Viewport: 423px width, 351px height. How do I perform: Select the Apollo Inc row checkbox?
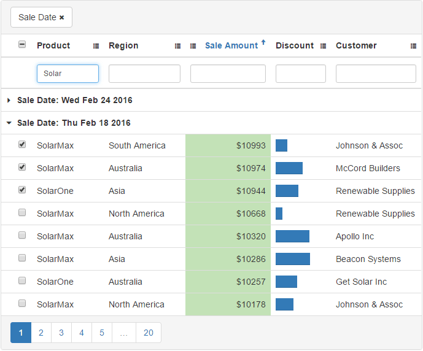tap(22, 236)
